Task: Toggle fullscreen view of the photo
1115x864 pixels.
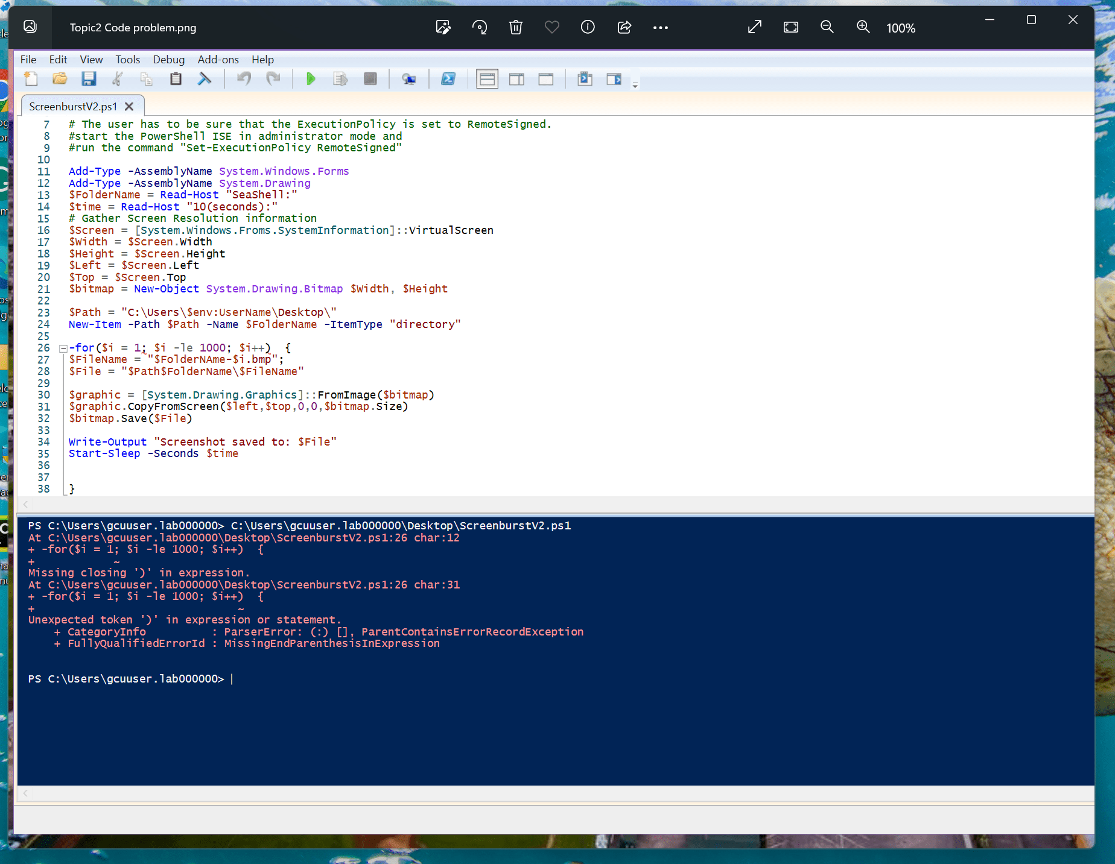Action: [x=754, y=27]
